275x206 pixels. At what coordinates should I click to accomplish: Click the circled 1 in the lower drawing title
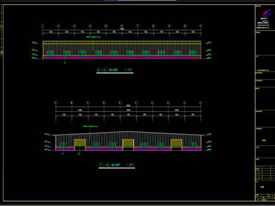click(x=101, y=165)
